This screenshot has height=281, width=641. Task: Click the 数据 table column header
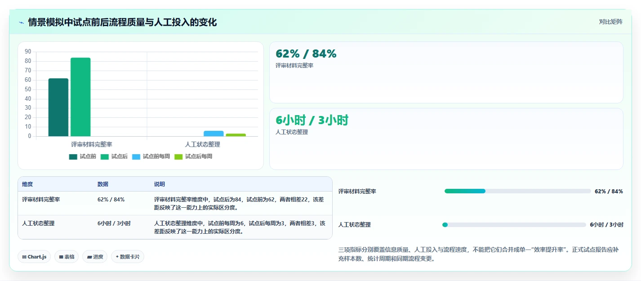(x=103, y=184)
